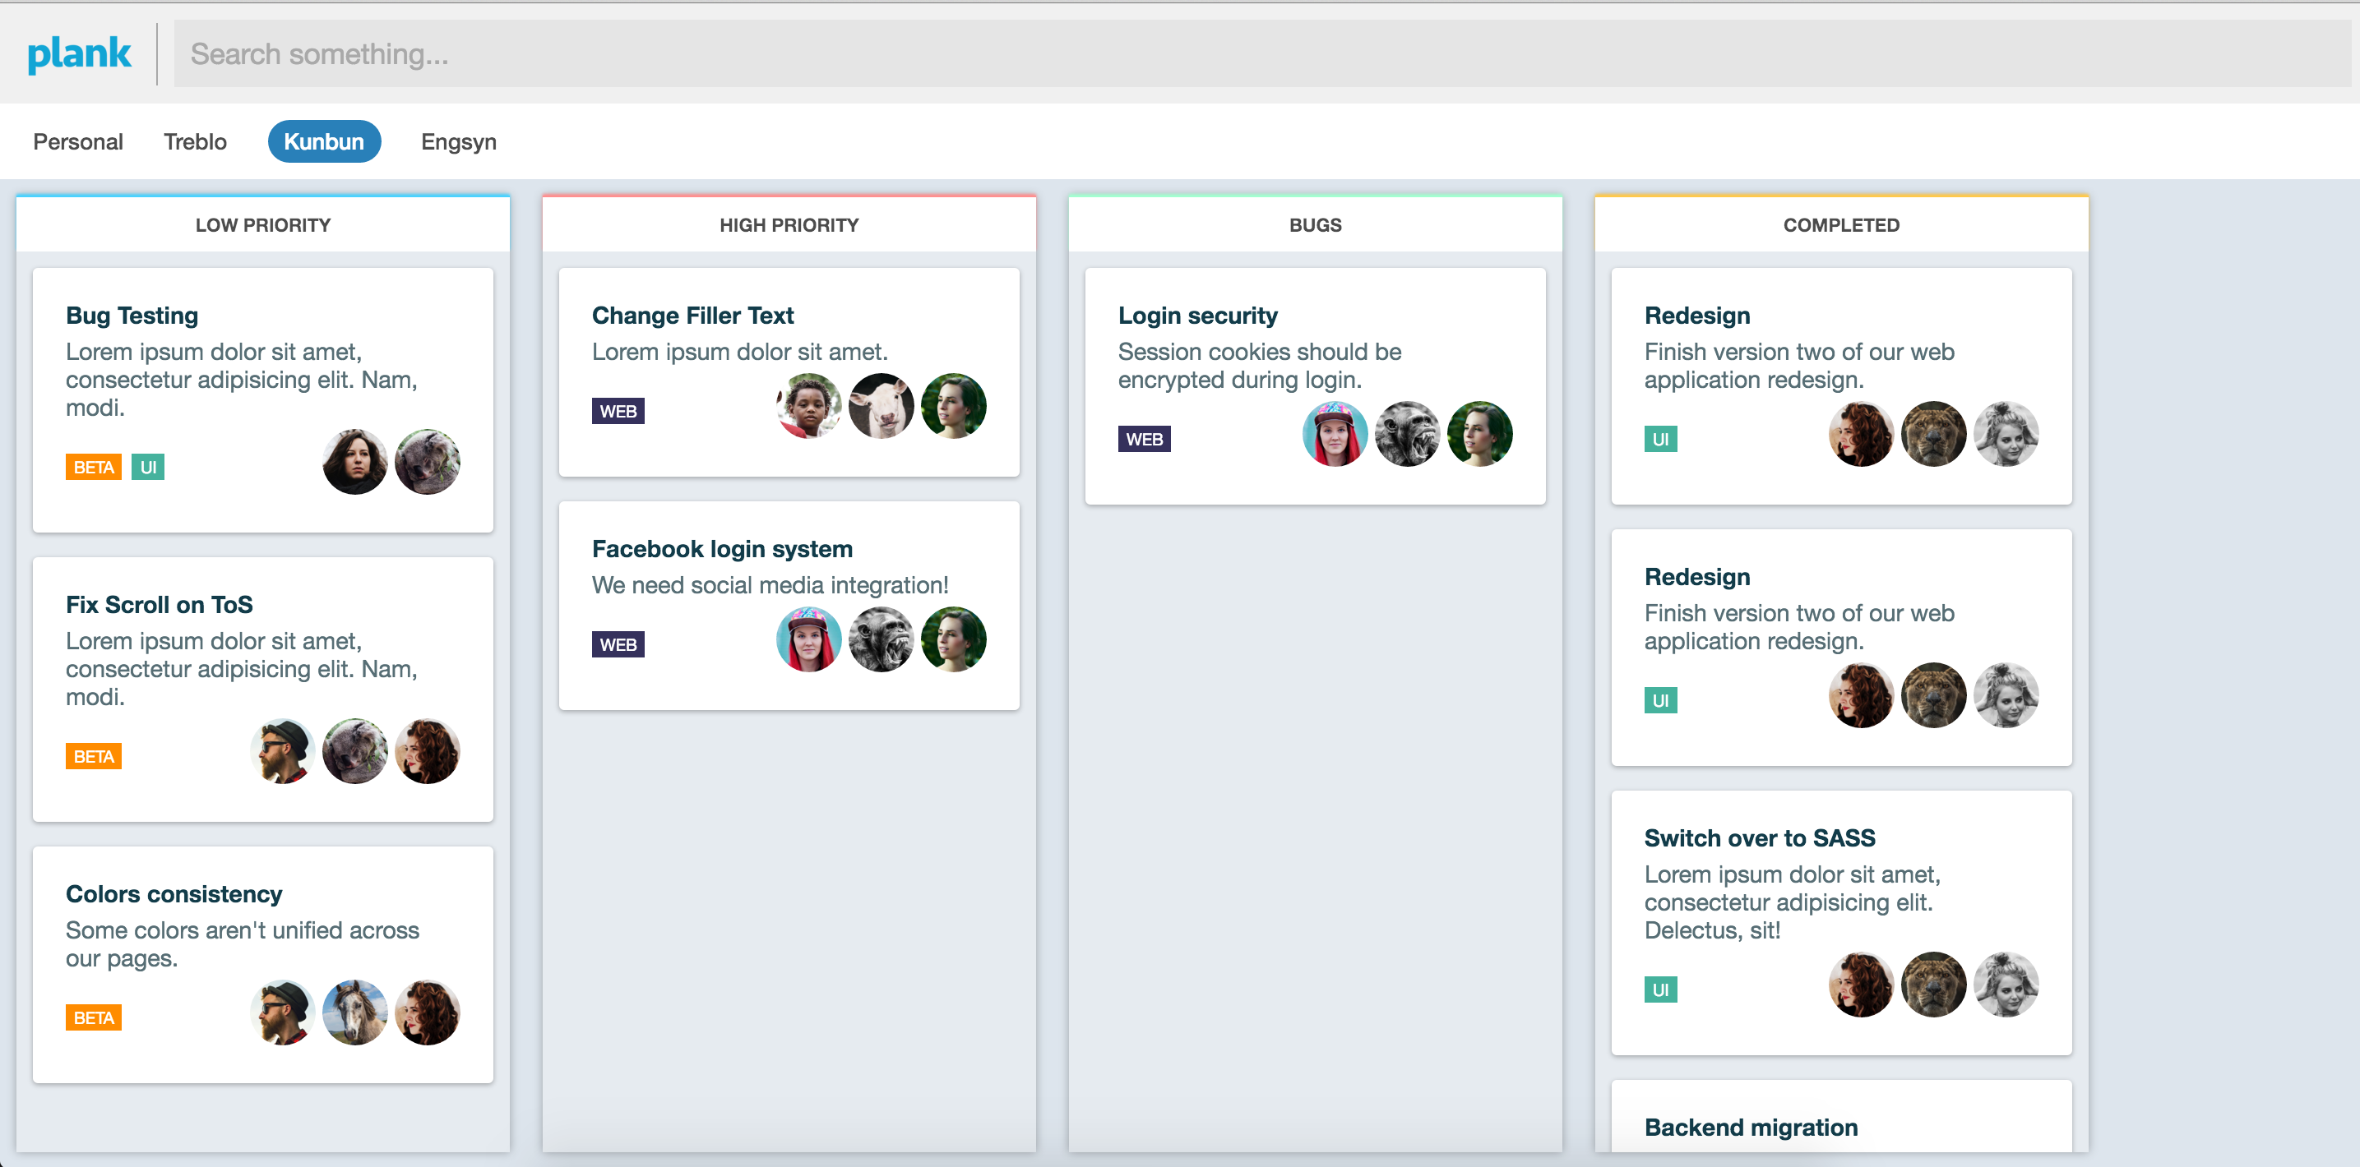Switch to the Personal board tab
The width and height of the screenshot is (2360, 1167).
[x=78, y=142]
